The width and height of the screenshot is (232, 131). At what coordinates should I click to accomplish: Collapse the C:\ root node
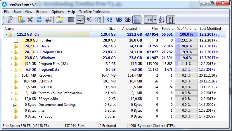coord(6,35)
